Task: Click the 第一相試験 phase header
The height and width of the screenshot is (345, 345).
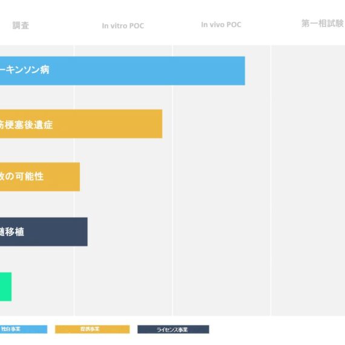Action: pos(323,24)
